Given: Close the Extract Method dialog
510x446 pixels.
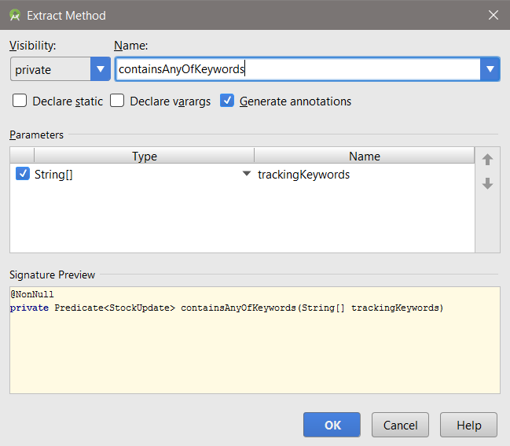Looking at the screenshot, I should [493, 15].
